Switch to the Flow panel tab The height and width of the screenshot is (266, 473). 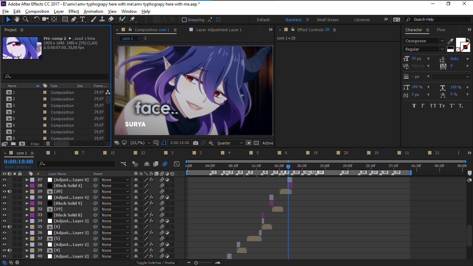(441, 30)
